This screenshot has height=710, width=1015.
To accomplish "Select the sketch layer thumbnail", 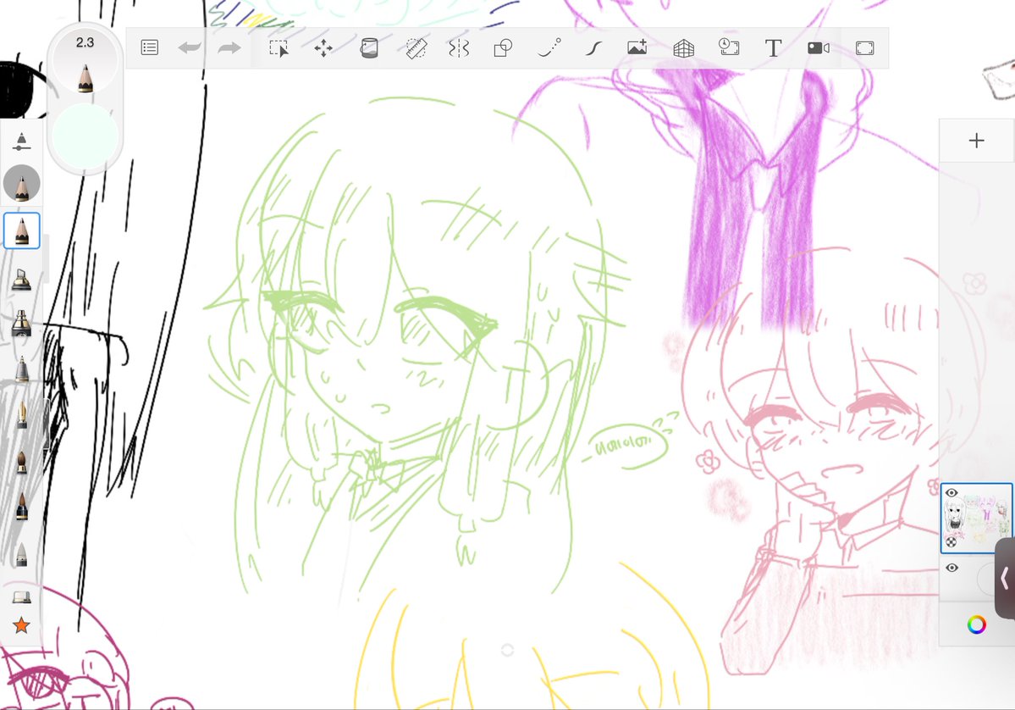I will point(976,519).
